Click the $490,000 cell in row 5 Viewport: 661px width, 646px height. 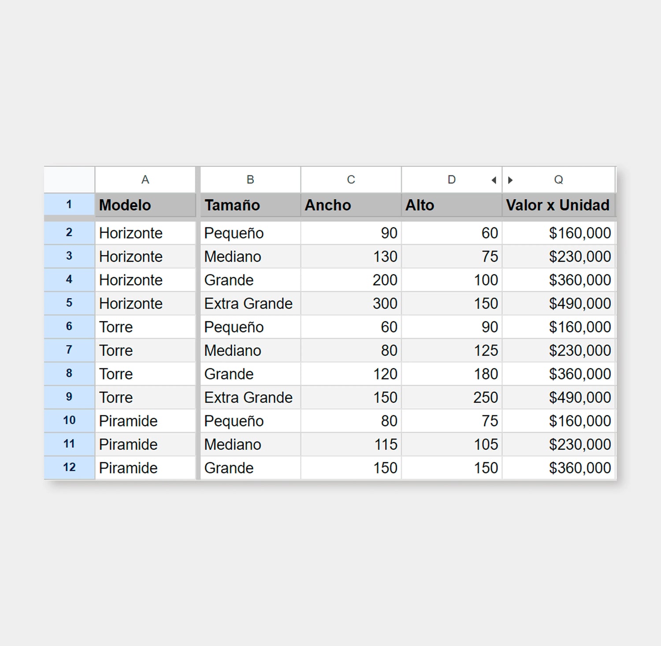pyautogui.click(x=558, y=304)
